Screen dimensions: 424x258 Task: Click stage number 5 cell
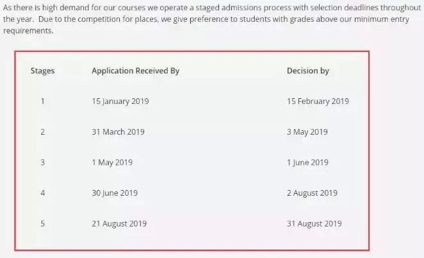pos(42,223)
